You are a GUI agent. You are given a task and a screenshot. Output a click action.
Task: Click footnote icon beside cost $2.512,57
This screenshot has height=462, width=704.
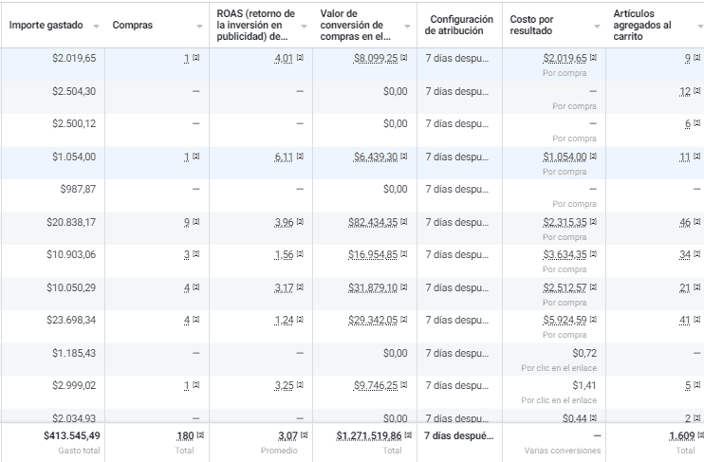[593, 287]
